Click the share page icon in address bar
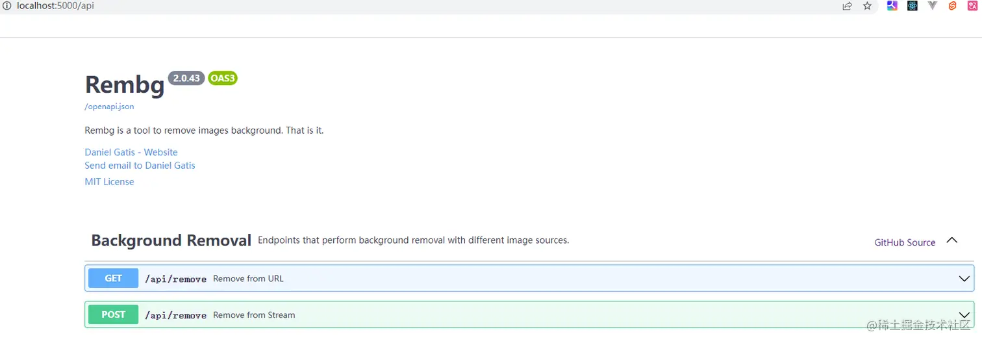 point(848,6)
